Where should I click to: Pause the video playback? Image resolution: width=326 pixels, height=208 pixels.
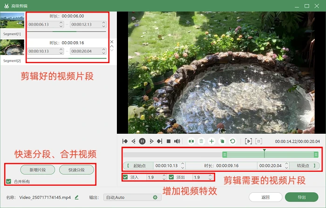(142, 141)
